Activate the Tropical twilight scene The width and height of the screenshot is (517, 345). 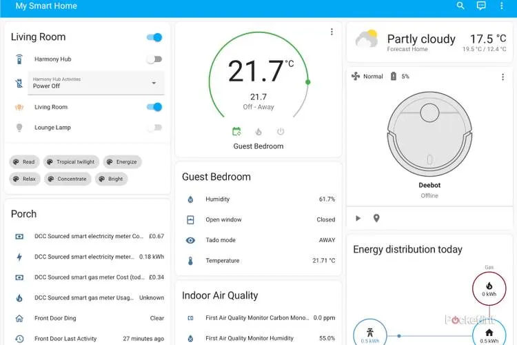coord(71,161)
